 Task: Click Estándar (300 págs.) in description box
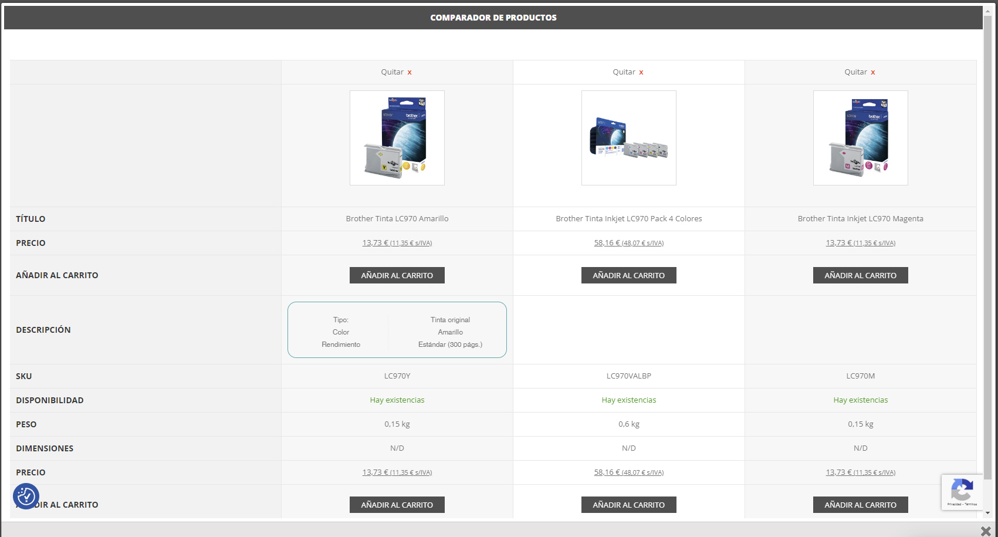point(451,345)
